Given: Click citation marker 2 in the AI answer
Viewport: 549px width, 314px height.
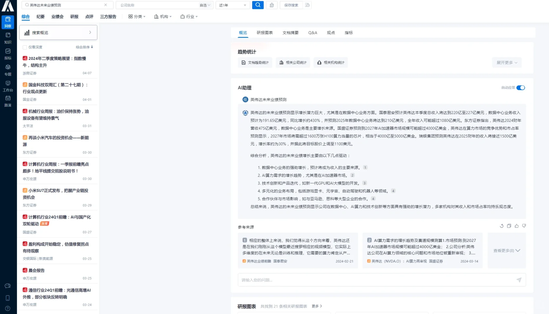Looking at the screenshot, I should pyautogui.click(x=352, y=175).
